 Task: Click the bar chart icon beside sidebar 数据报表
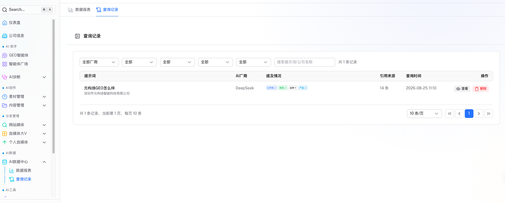pos(12,171)
